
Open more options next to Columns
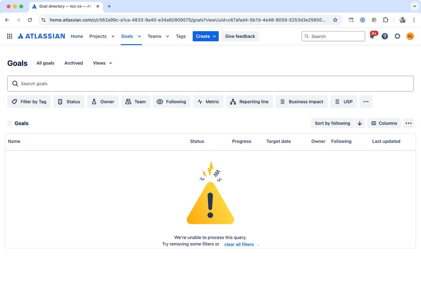point(408,123)
